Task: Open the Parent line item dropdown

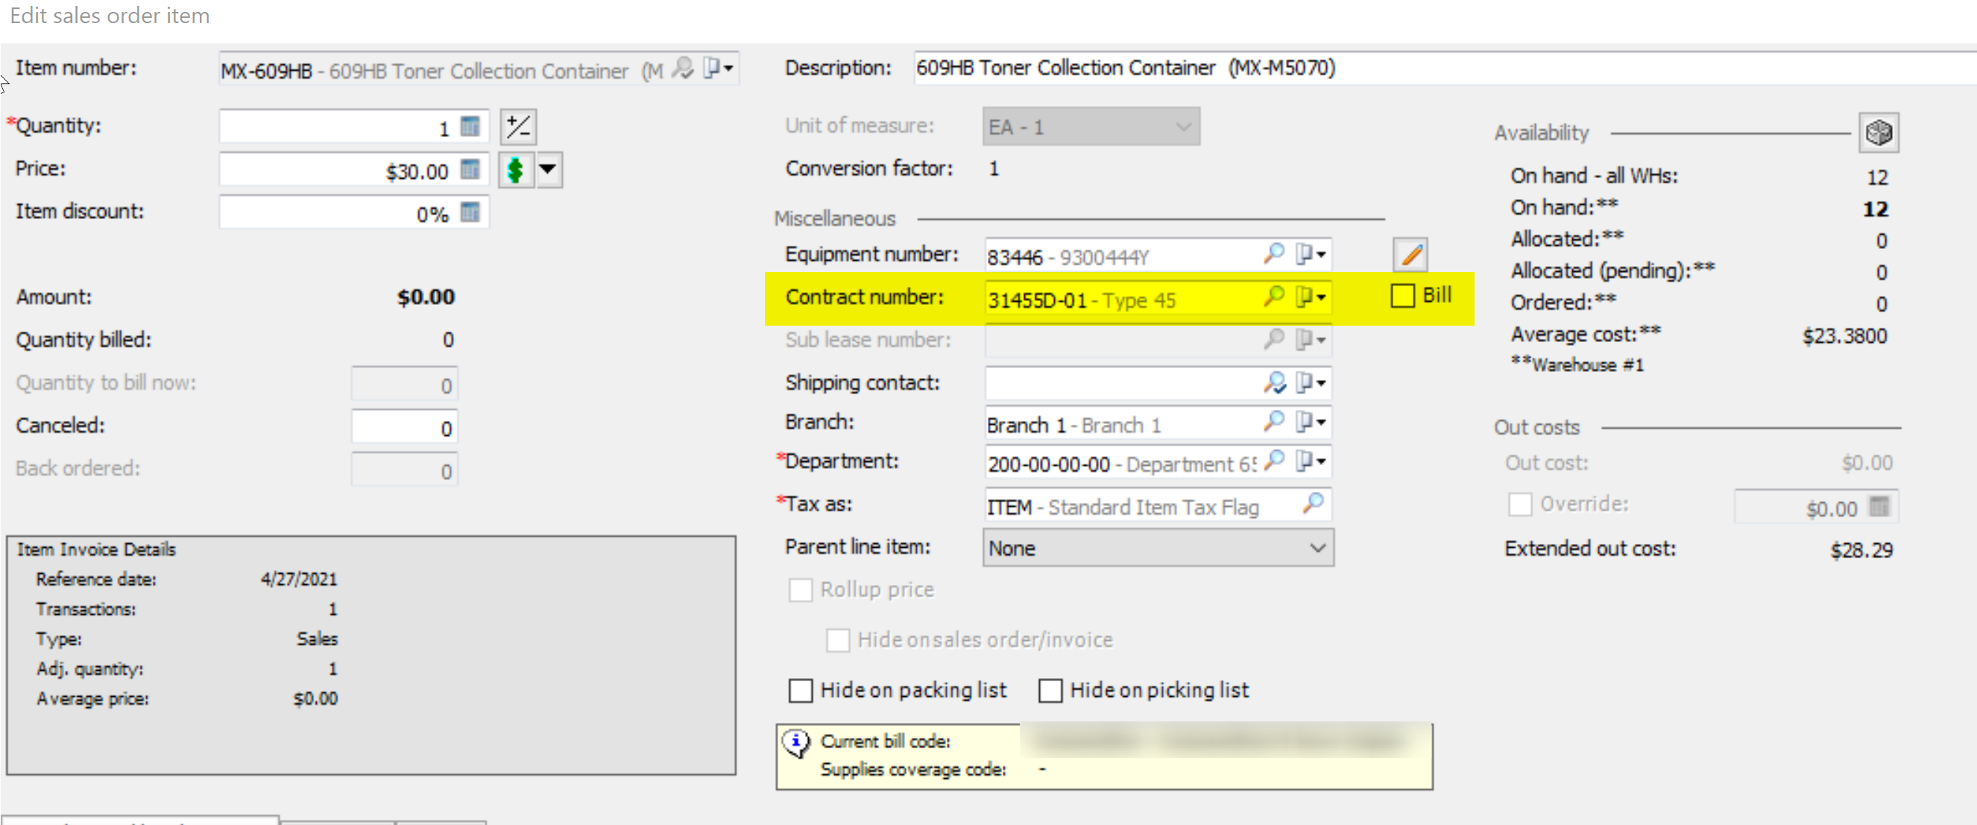Action: coord(1319,548)
